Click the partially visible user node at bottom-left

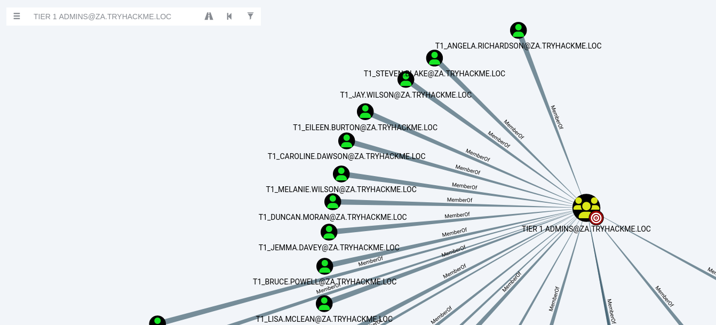157,321
